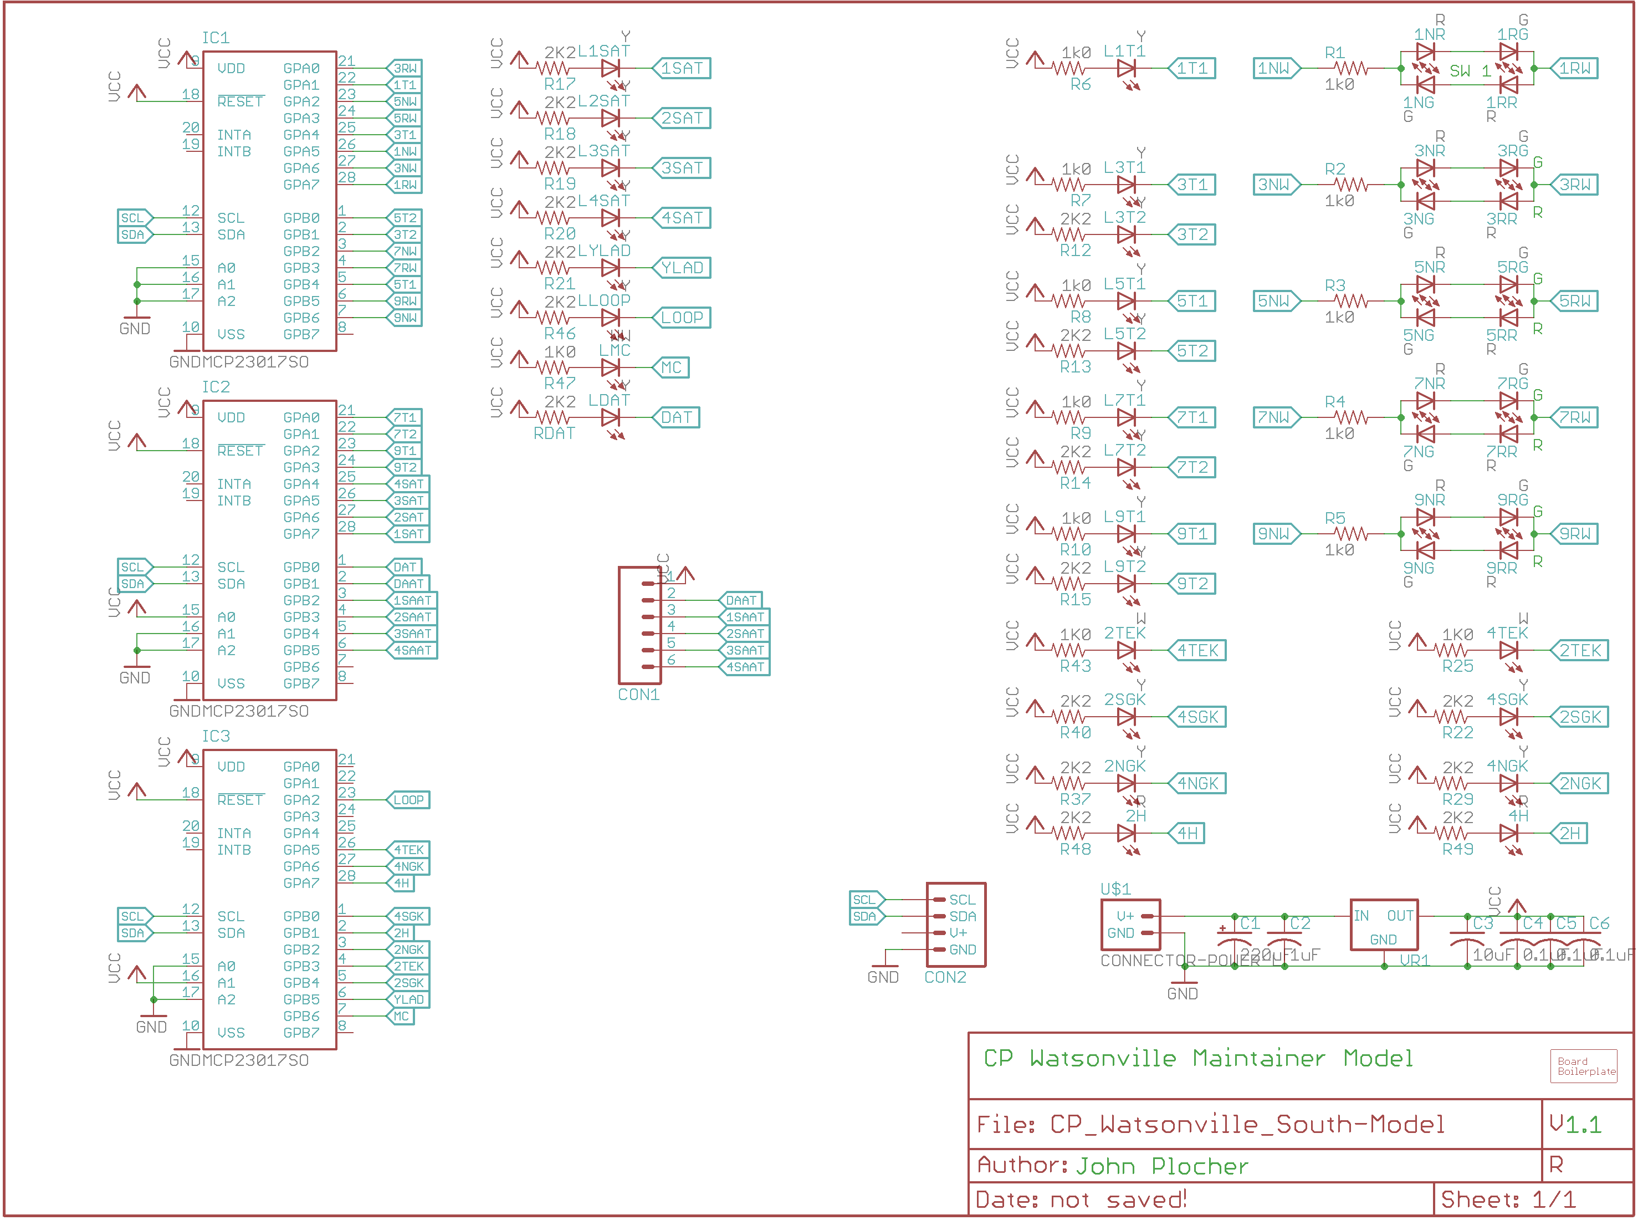
Task: Click the GPB7 pin name on IC3
Action: click(301, 1033)
